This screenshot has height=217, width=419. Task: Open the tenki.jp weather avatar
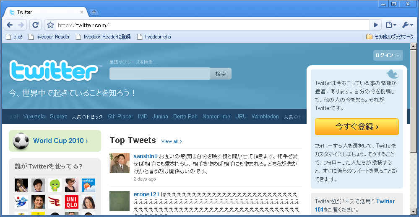pos(88,185)
